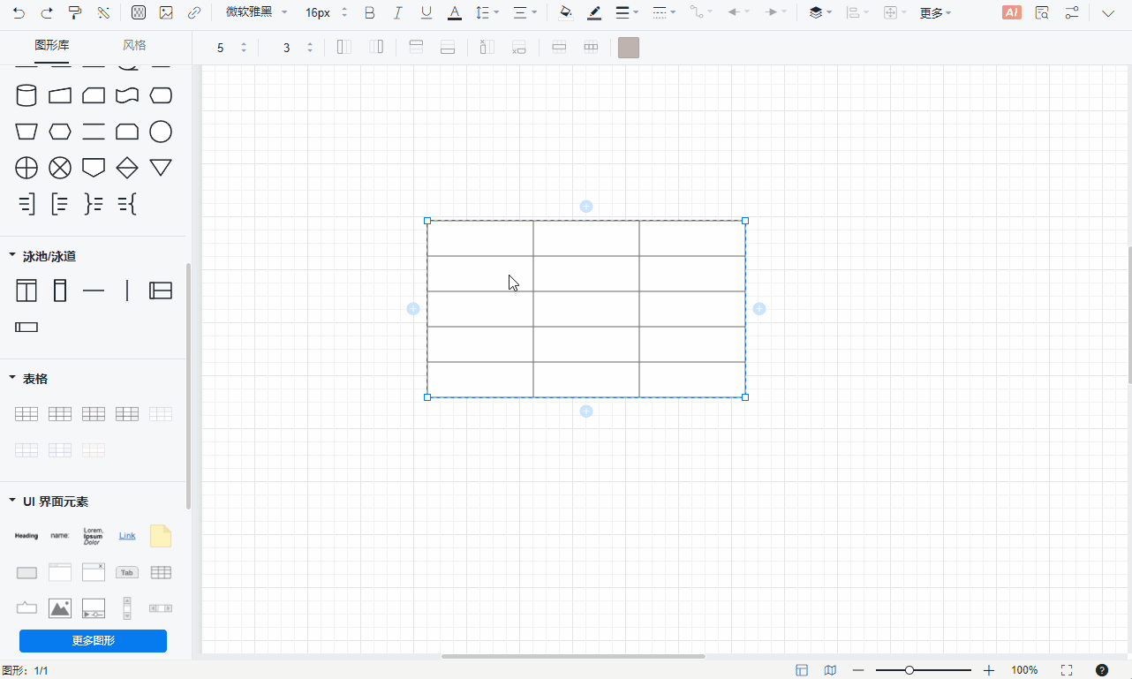The width and height of the screenshot is (1132, 679).
Task: Toggle italic text formatting
Action: coord(398,13)
